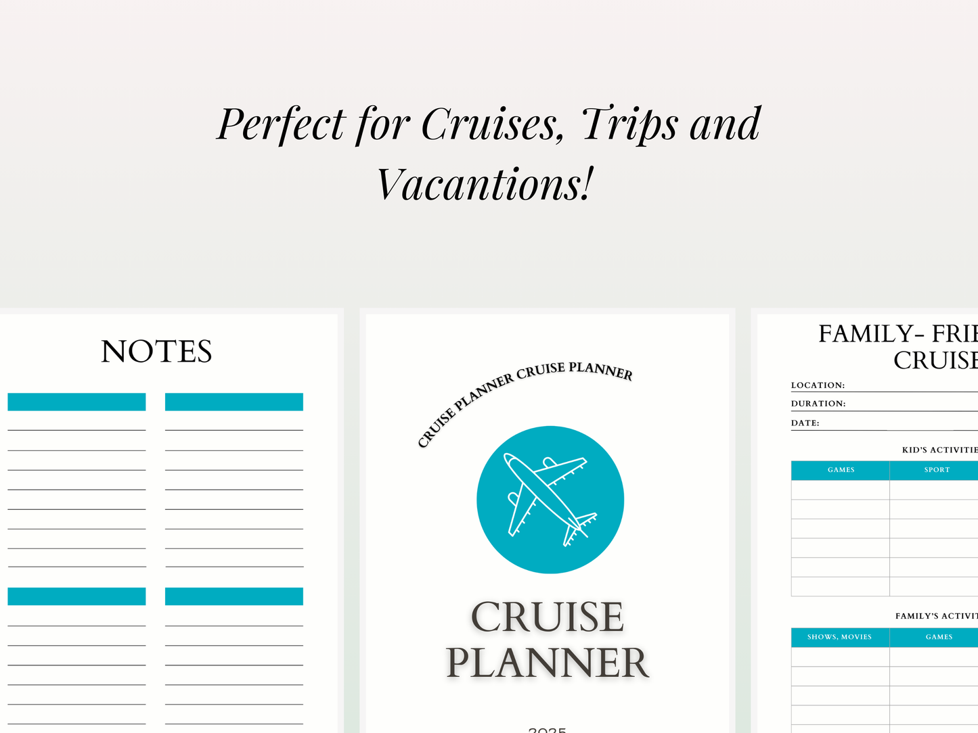Click the NOTES page heading
The width and height of the screenshot is (978, 733).
pyautogui.click(x=156, y=352)
